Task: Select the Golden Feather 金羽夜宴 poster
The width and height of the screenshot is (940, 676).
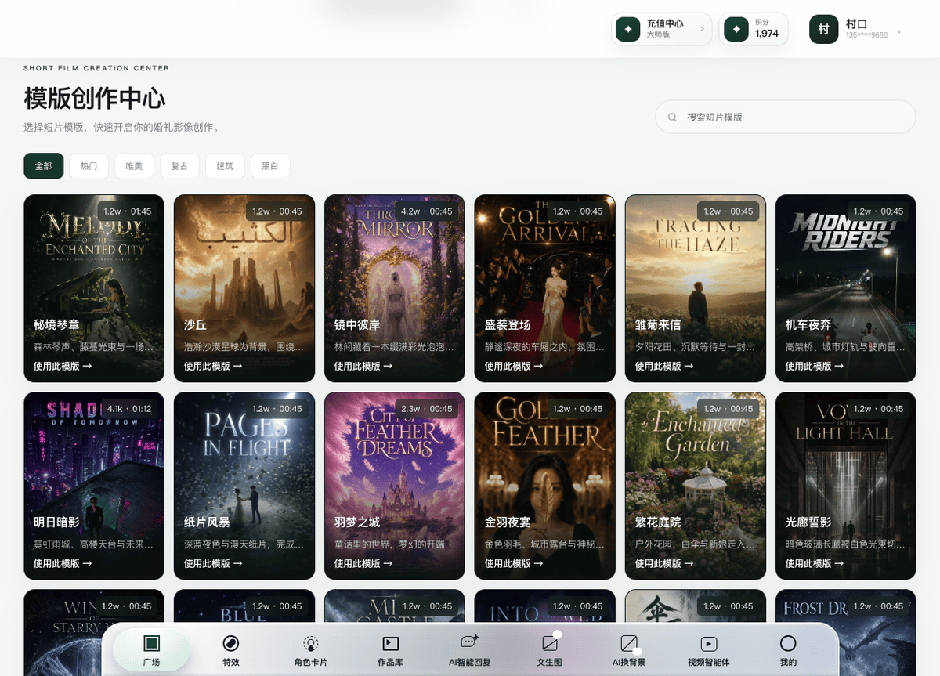Action: (545, 486)
